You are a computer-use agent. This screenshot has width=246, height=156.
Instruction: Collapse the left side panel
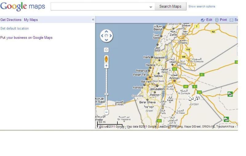(93, 20)
